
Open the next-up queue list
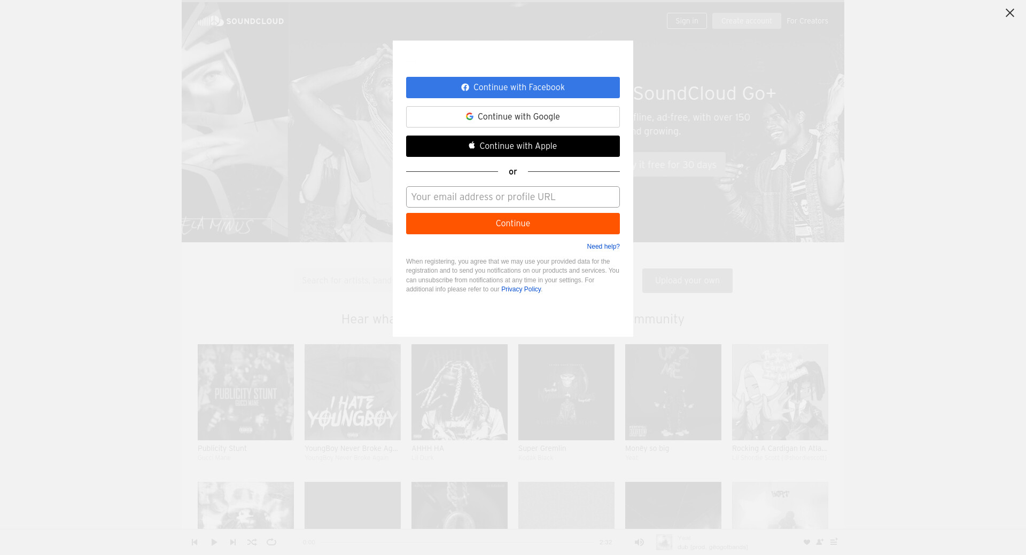tap(834, 542)
